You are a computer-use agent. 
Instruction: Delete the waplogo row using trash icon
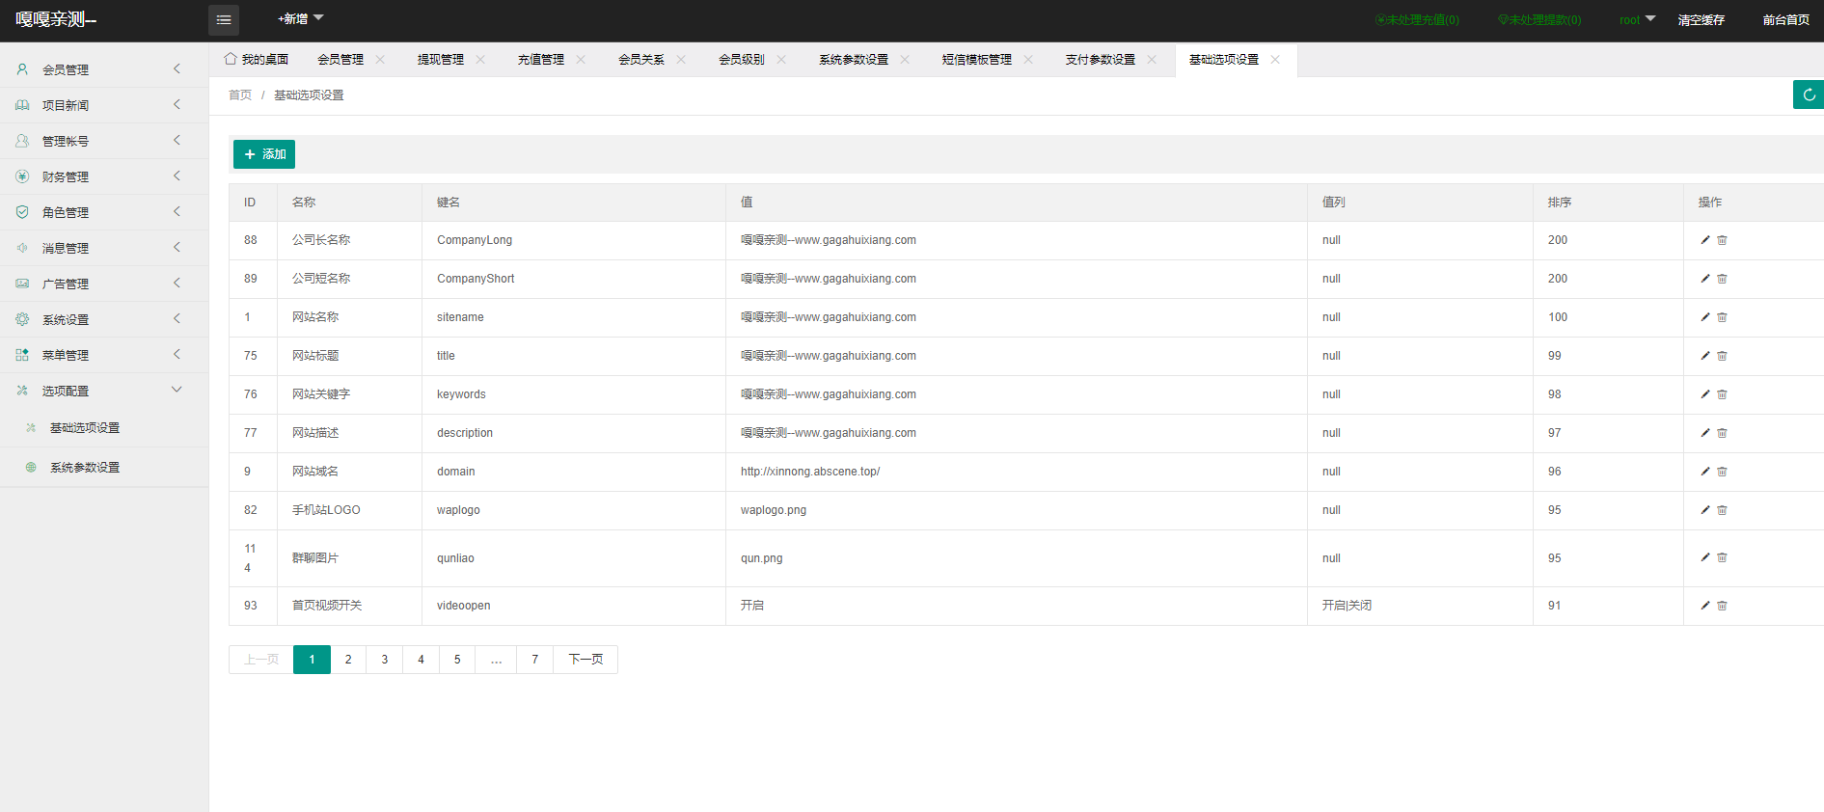click(x=1722, y=510)
